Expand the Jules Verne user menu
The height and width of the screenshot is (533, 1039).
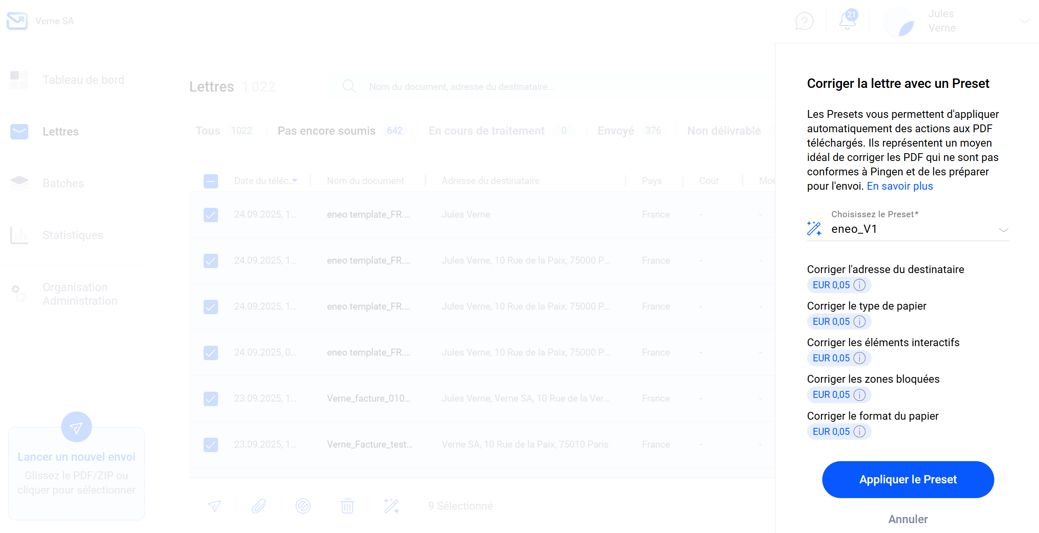click(x=1024, y=21)
